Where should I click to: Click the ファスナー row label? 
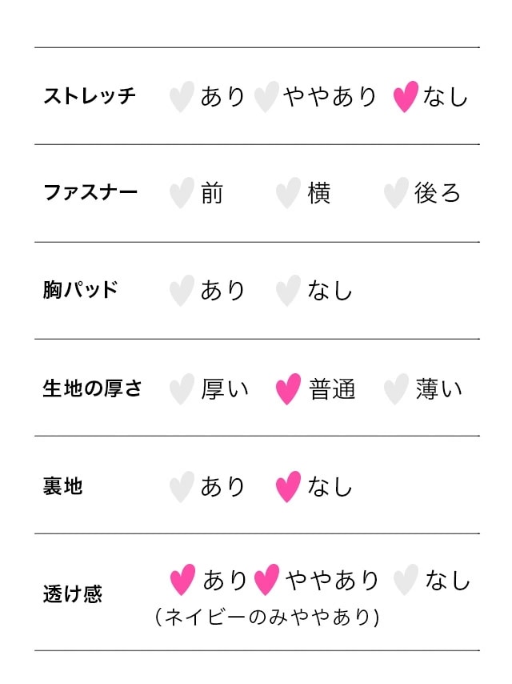click(90, 193)
